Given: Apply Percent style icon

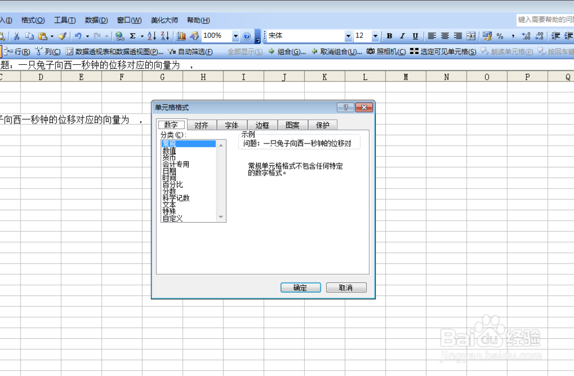Looking at the screenshot, I should (x=500, y=36).
